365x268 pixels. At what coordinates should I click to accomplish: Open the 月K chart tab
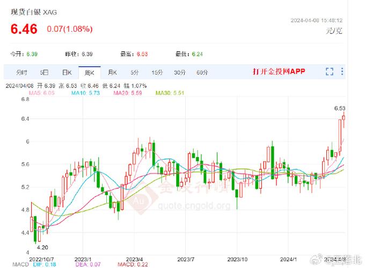(112, 72)
